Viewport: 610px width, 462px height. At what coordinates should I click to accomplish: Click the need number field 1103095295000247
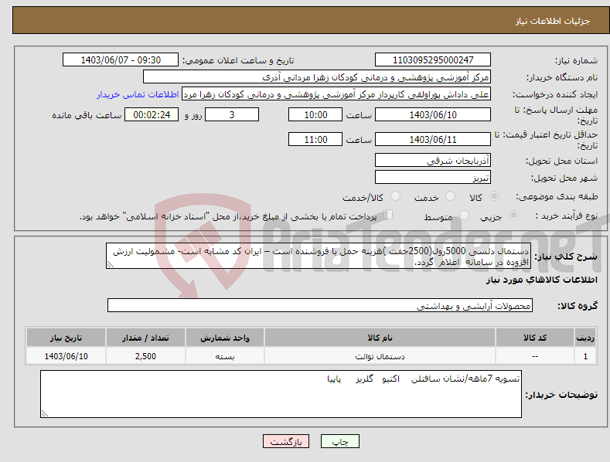pyautogui.click(x=433, y=60)
